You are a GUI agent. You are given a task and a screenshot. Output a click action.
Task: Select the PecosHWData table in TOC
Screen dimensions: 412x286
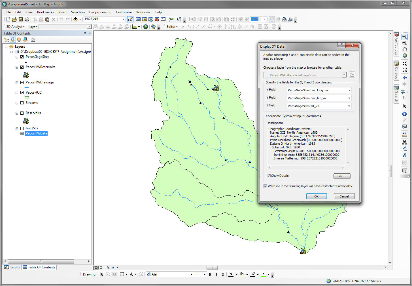(36, 133)
